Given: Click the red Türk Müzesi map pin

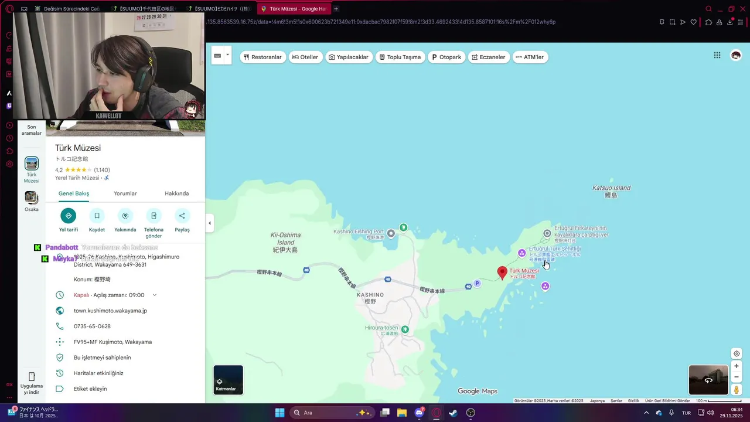Looking at the screenshot, I should [x=502, y=273].
